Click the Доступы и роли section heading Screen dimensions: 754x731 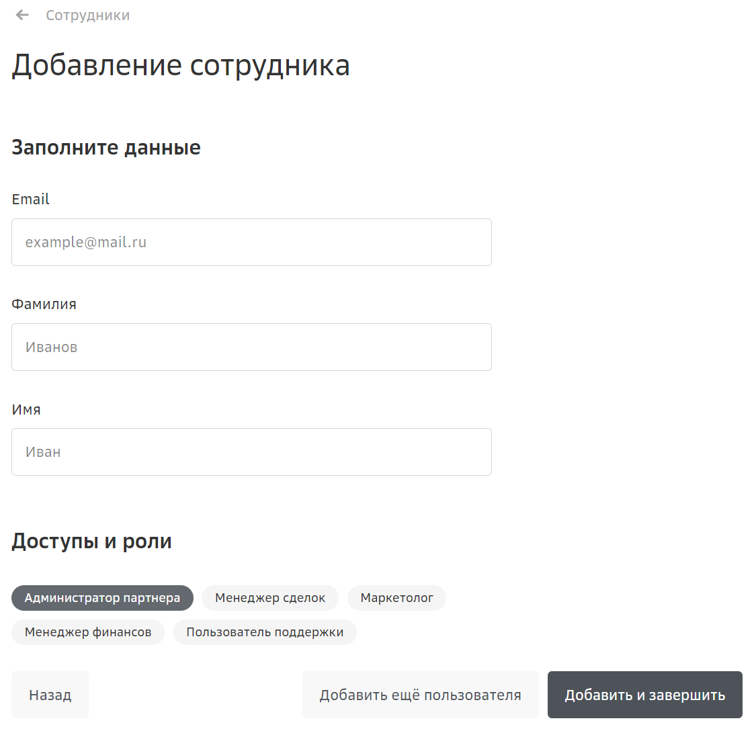pos(92,542)
